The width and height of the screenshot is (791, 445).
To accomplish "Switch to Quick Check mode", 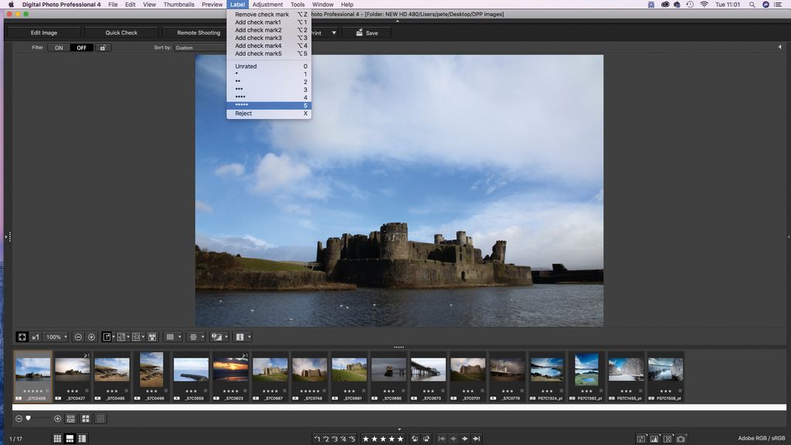I will pyautogui.click(x=121, y=32).
